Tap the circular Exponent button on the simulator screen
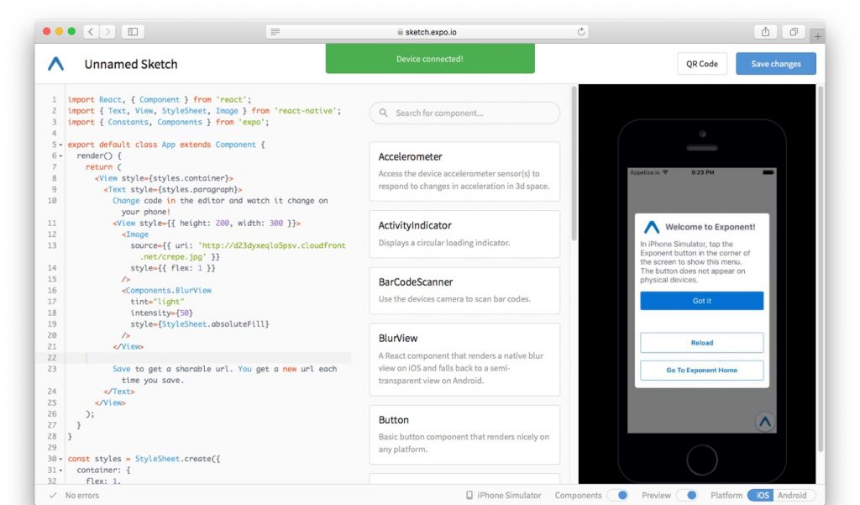 pos(764,423)
